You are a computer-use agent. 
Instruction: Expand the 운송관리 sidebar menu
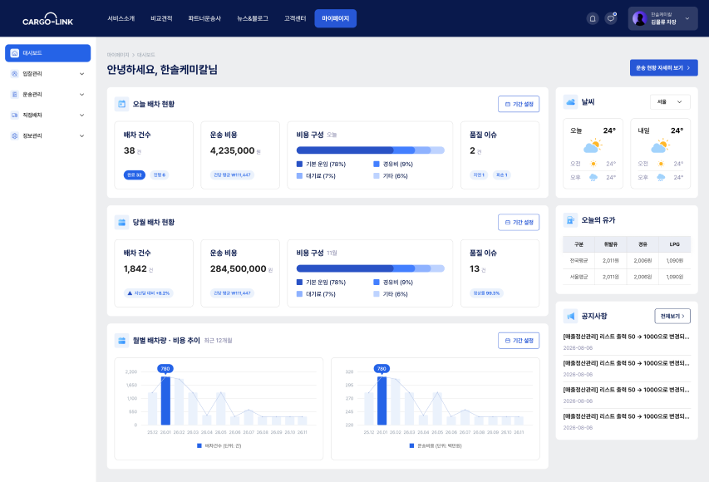[x=48, y=95]
